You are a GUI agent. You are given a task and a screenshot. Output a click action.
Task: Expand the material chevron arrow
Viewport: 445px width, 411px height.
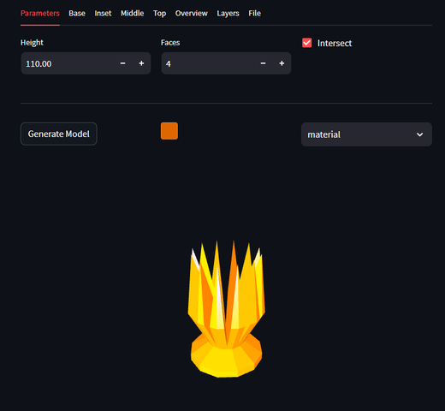coord(419,134)
